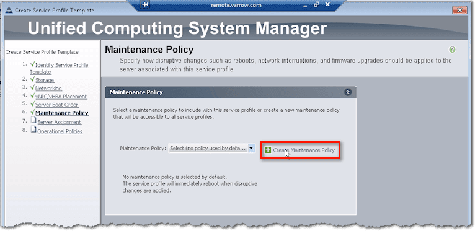
Task: Collapse the Maintenance Policy panel chevron
Action: 348,92
